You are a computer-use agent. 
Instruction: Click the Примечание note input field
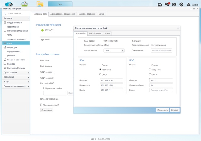point(161,50)
